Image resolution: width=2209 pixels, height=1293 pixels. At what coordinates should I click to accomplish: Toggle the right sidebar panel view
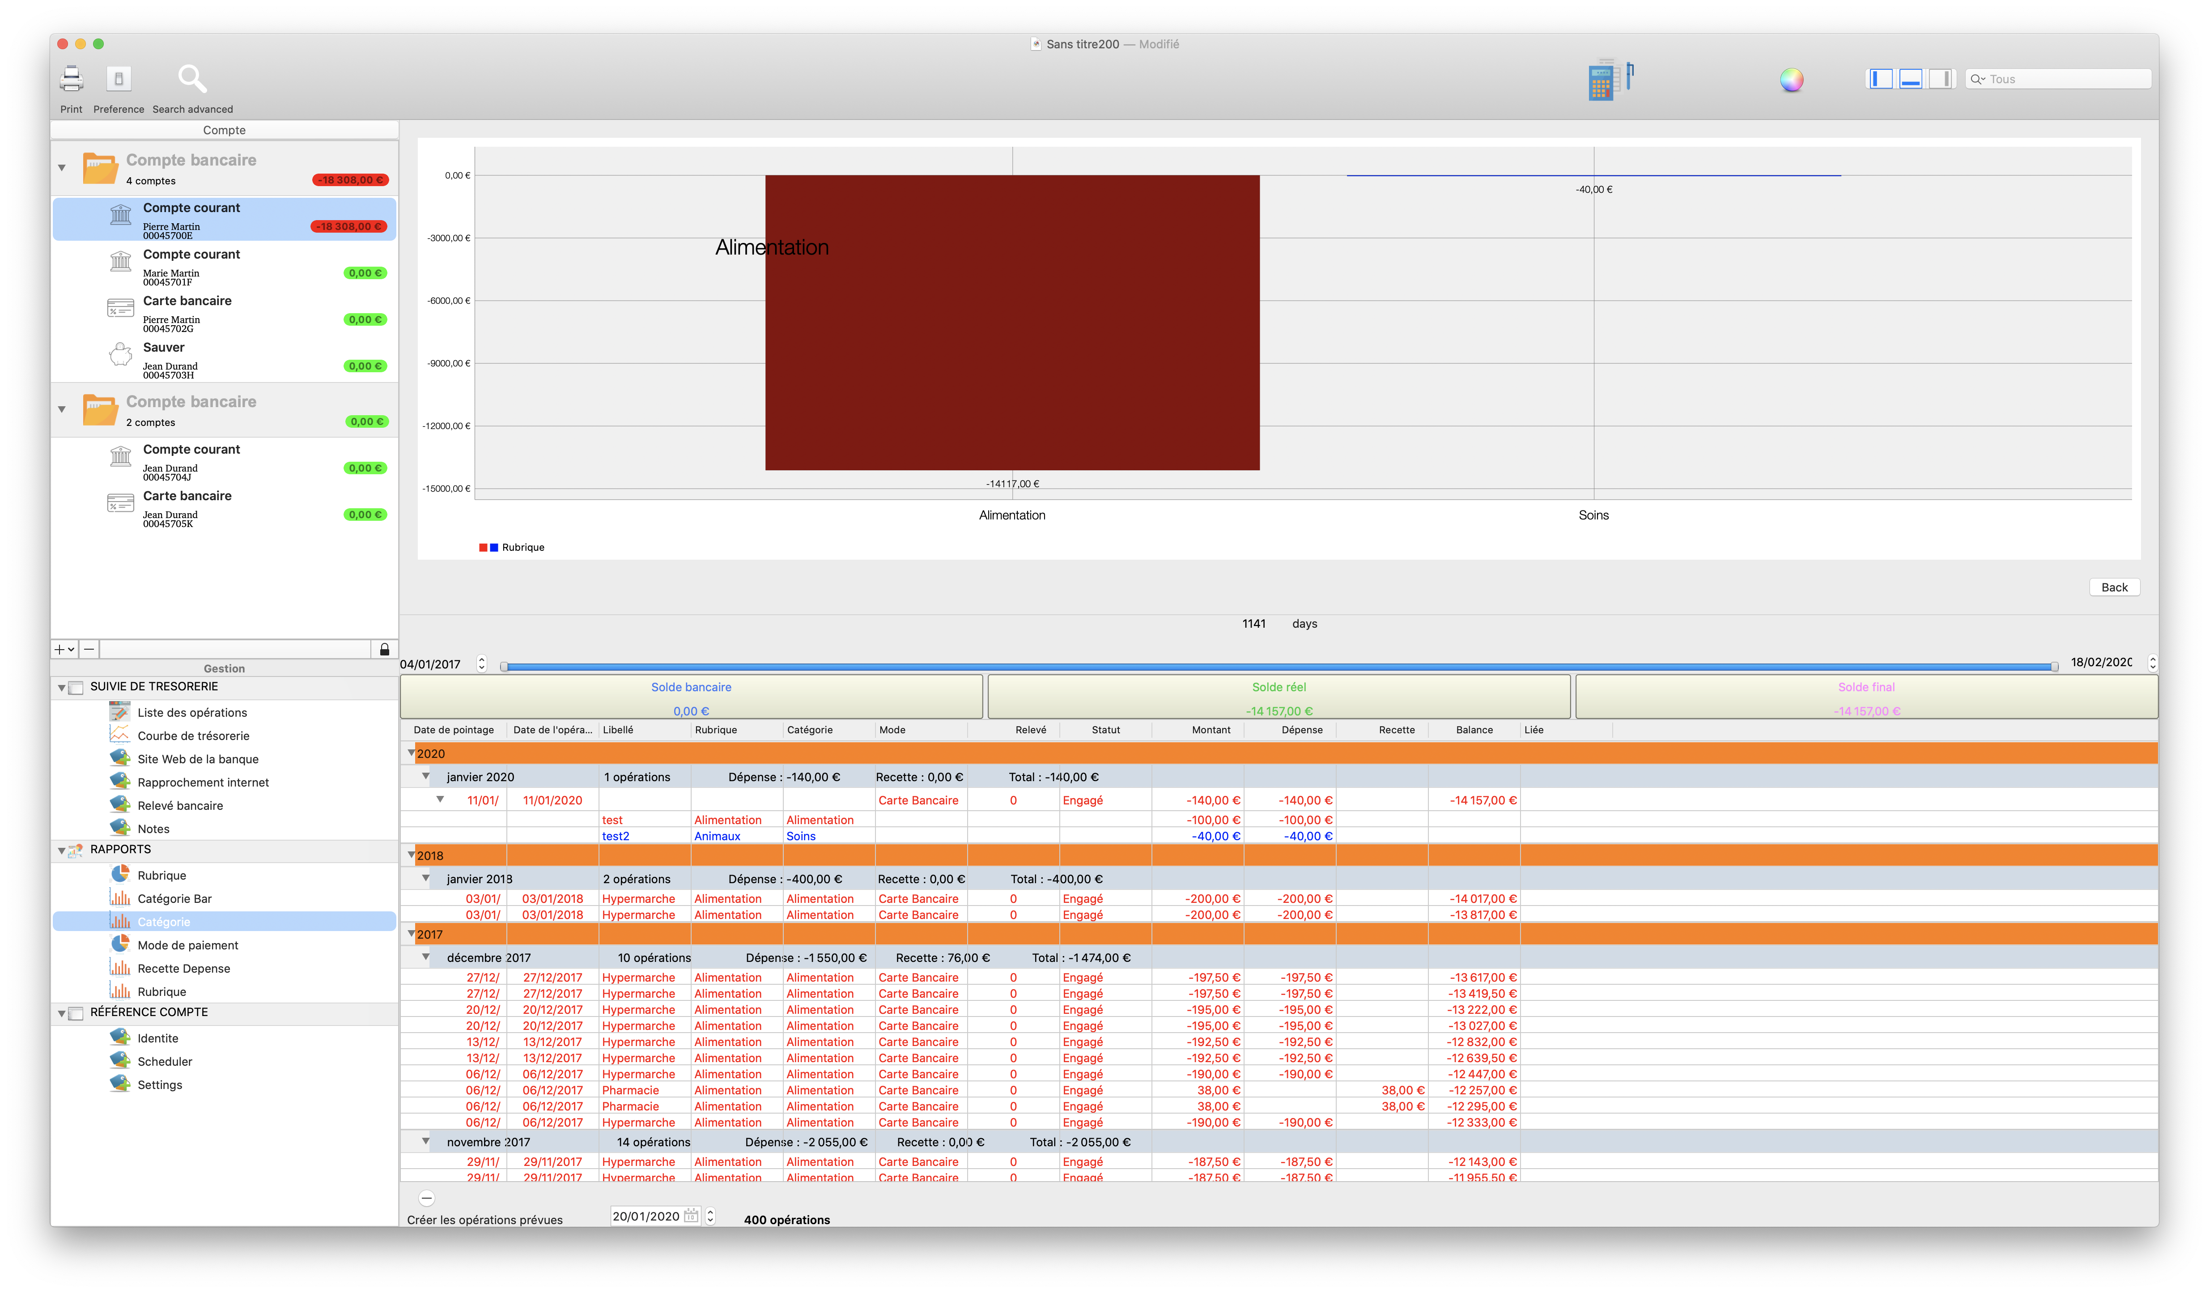(x=1941, y=79)
